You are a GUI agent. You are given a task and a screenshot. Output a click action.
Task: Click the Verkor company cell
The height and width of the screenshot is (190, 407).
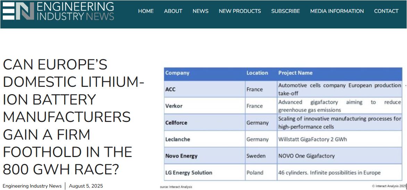[205, 106]
